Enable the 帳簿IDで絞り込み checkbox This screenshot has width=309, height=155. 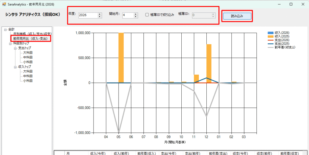click(x=147, y=15)
